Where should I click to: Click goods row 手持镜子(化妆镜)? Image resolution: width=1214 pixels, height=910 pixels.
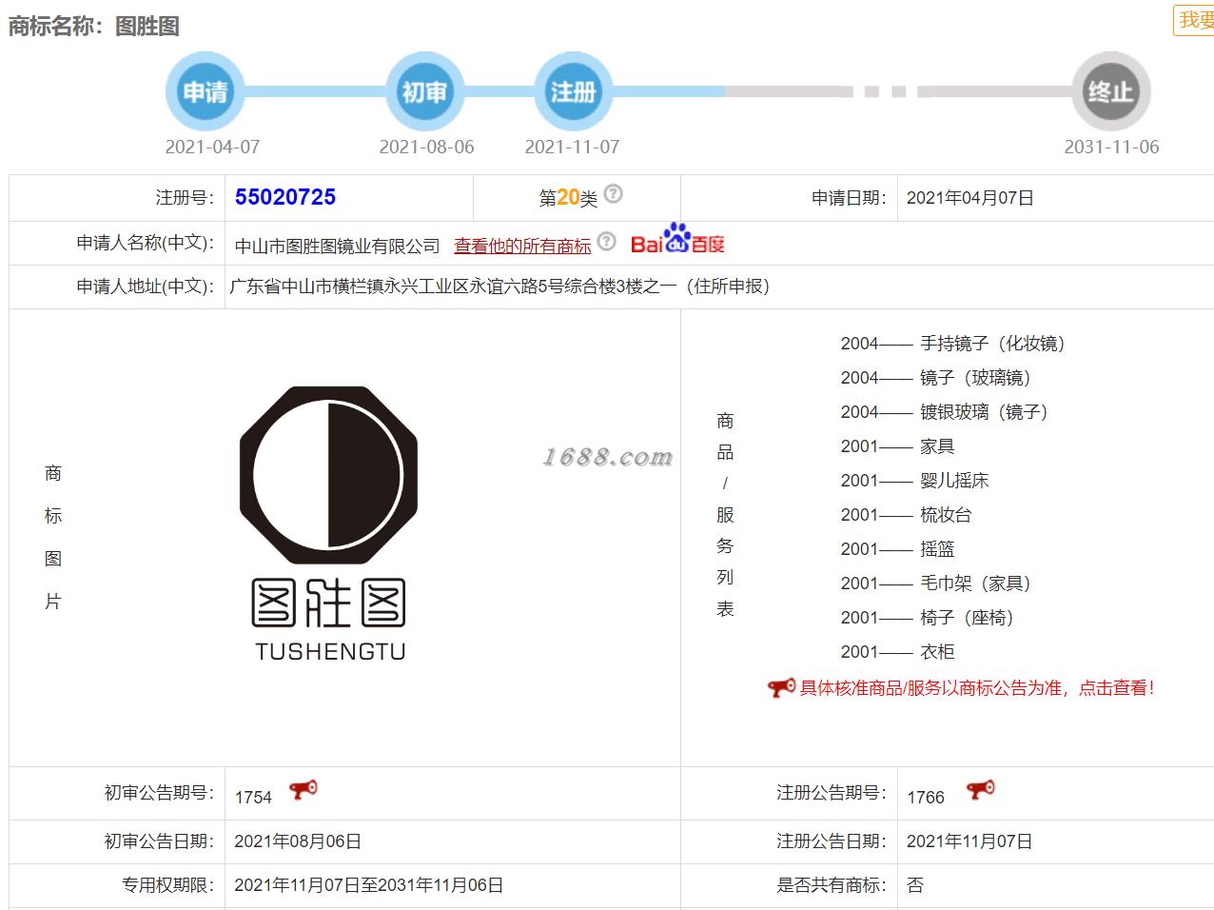(952, 344)
